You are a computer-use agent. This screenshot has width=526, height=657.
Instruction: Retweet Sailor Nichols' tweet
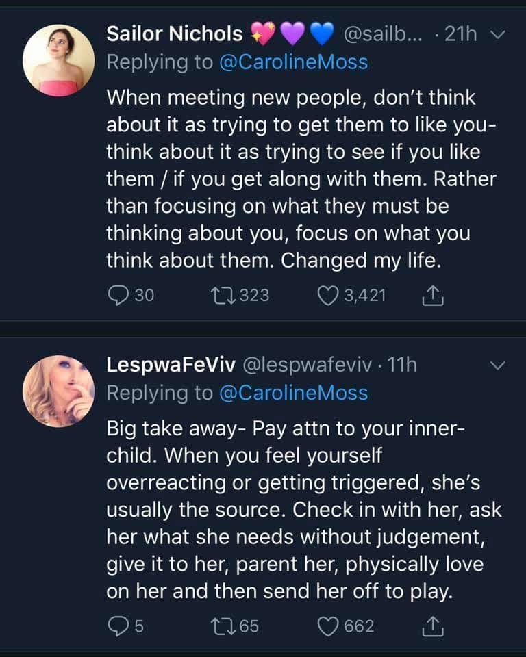tap(224, 295)
